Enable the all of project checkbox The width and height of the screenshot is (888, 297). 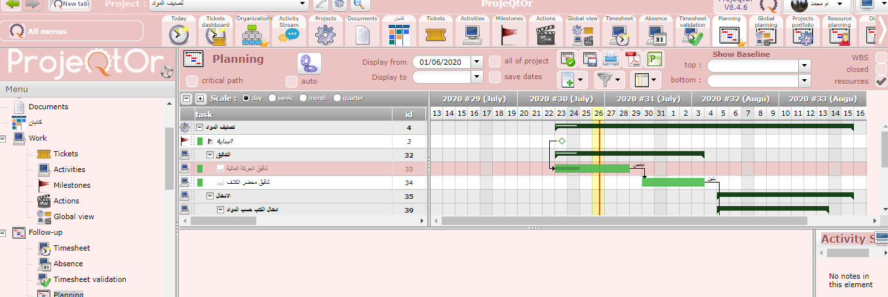tap(495, 61)
